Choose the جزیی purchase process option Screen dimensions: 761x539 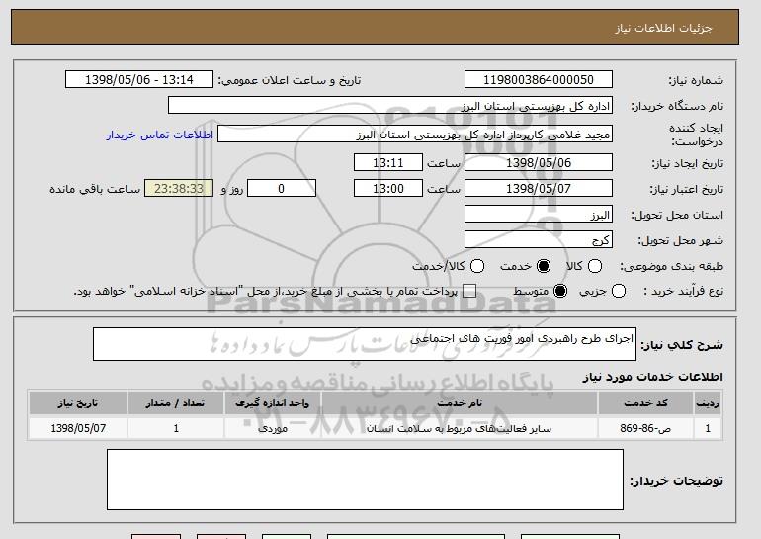point(619,291)
